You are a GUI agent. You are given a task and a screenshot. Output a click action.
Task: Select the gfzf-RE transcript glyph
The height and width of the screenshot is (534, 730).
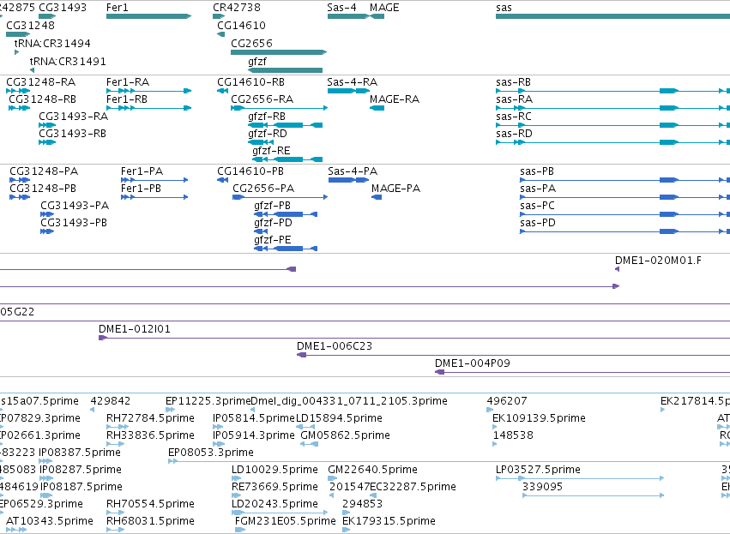(x=287, y=159)
